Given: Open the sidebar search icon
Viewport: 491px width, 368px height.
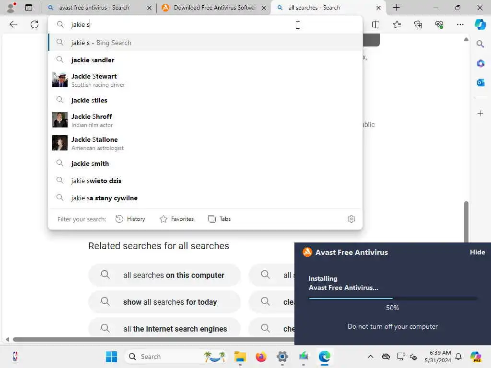Looking at the screenshot, I should click(x=480, y=44).
